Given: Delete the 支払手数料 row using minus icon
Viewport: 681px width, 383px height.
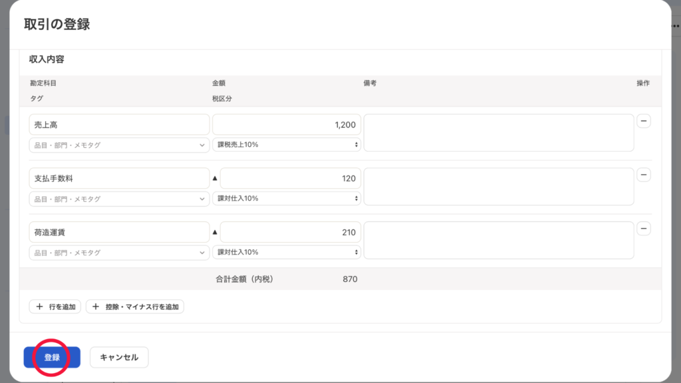Looking at the screenshot, I should (x=644, y=175).
